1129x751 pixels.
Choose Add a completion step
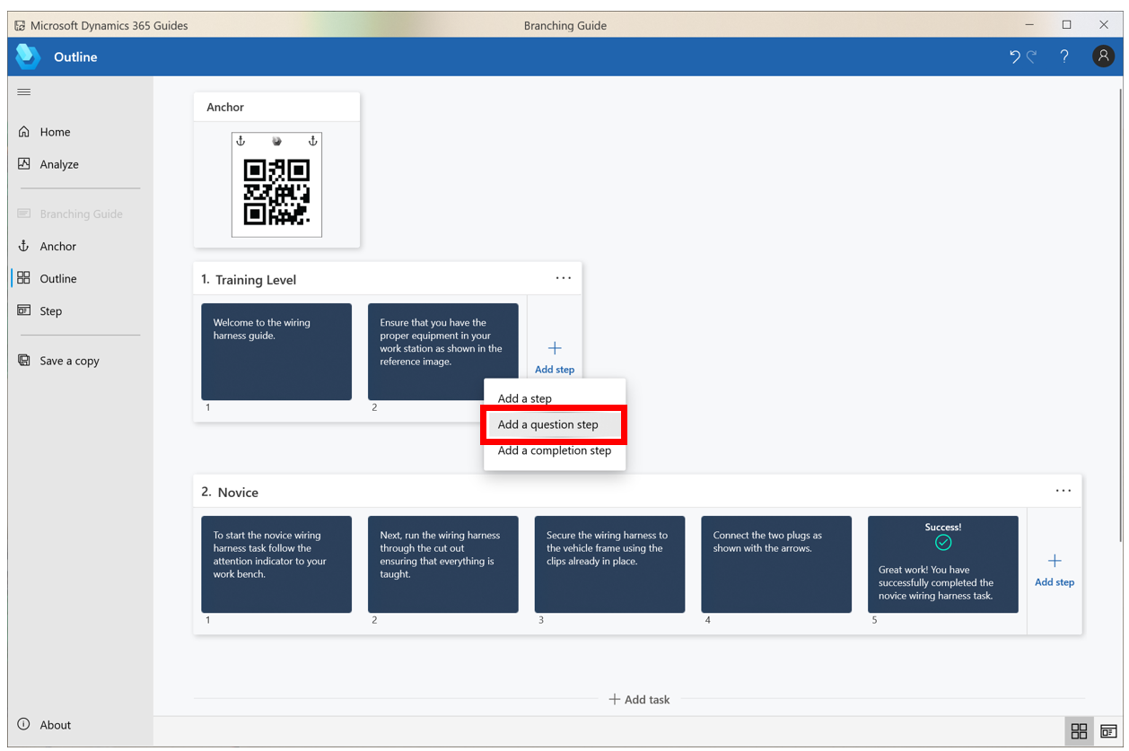coord(552,450)
